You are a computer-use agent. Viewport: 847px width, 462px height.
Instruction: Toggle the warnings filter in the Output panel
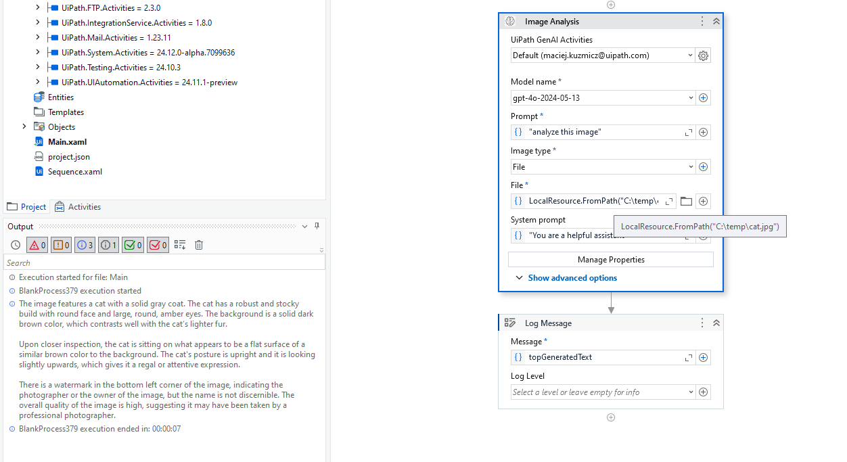click(61, 244)
